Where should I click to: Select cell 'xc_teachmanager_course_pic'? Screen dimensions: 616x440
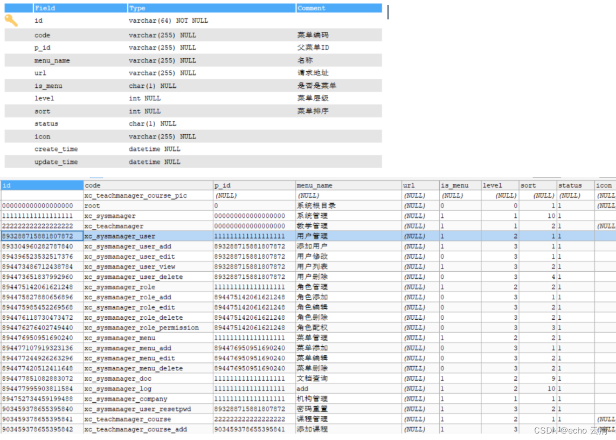[148, 195]
